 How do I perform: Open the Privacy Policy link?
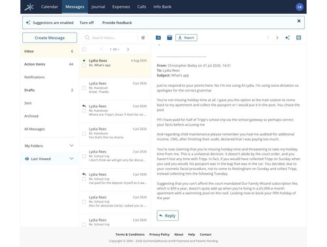[x=160, y=235]
